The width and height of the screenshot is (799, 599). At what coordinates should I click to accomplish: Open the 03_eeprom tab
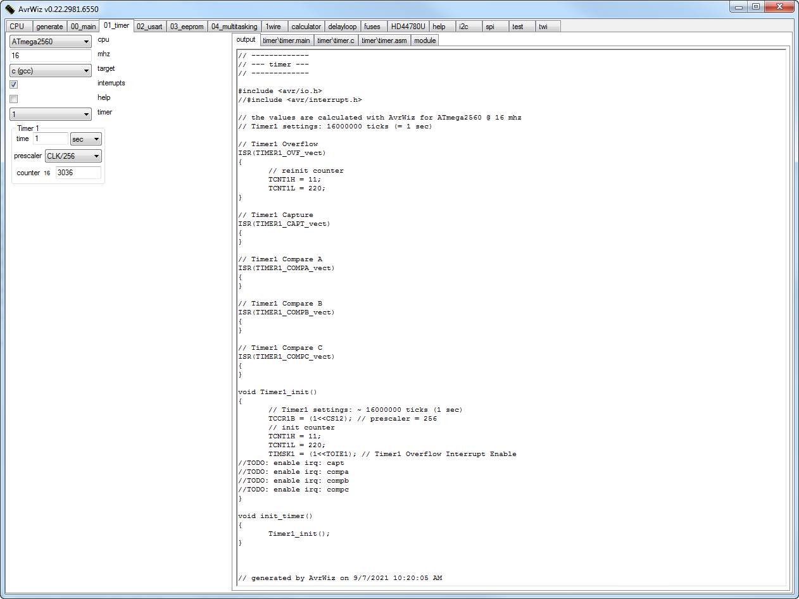[187, 27]
